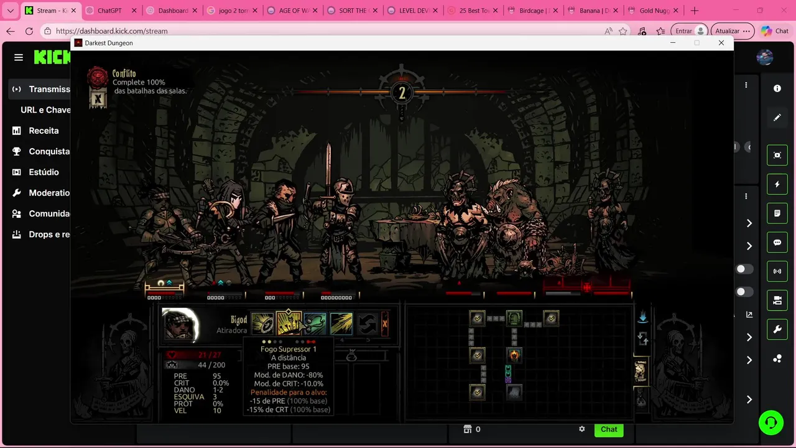Click Bigod hero portrait in panel

(x=180, y=325)
